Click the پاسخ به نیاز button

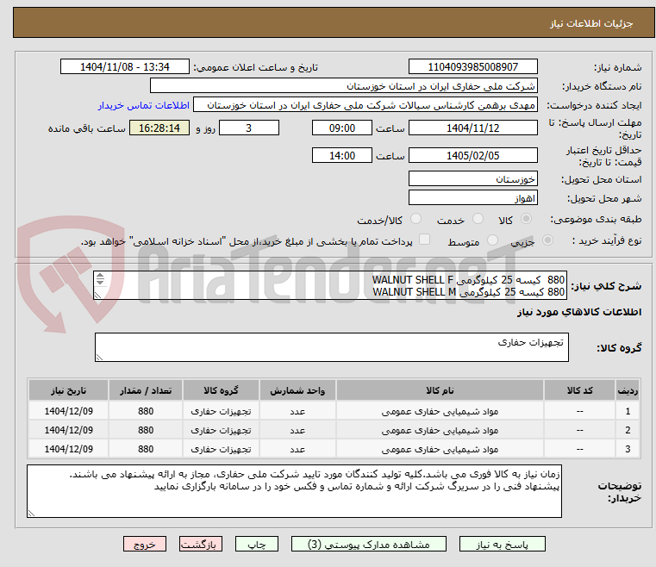(502, 544)
